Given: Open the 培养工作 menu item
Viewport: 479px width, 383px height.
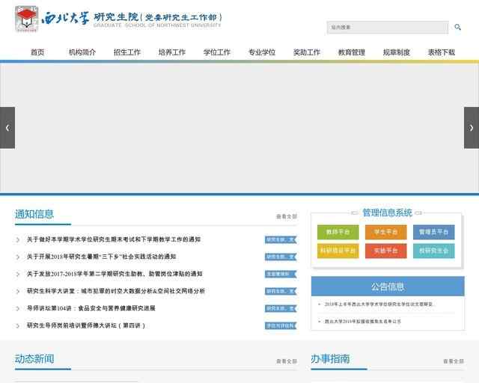Looking at the screenshot, I should point(172,52).
